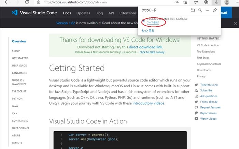Open the collections icon in toolbar
The image size is (239, 149).
coord(206,2)
